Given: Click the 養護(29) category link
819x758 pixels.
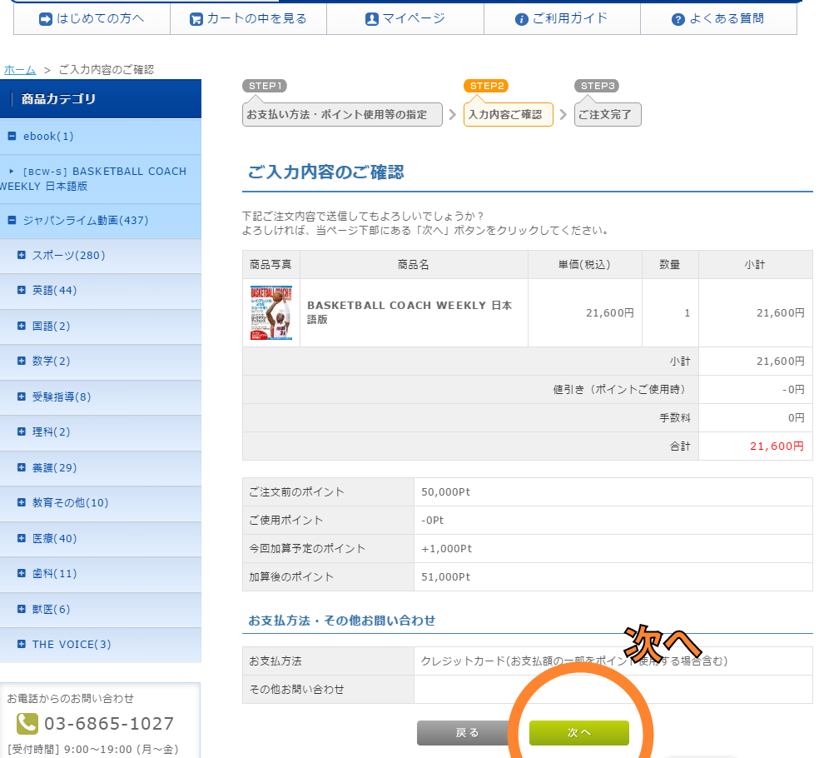Looking at the screenshot, I should tap(54, 467).
